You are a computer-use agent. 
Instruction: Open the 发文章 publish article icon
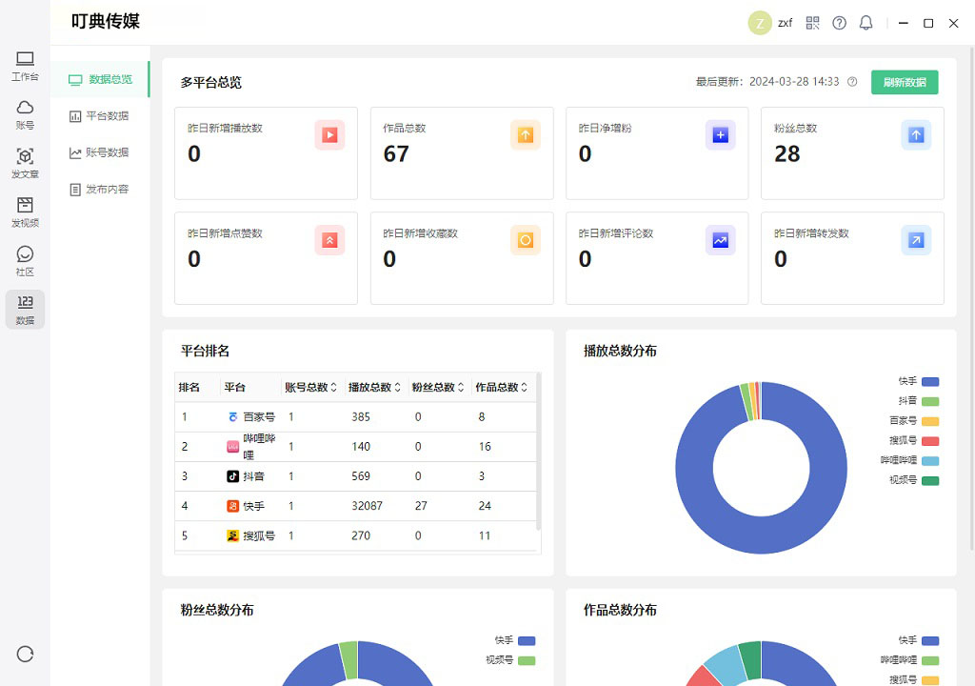coord(25,164)
